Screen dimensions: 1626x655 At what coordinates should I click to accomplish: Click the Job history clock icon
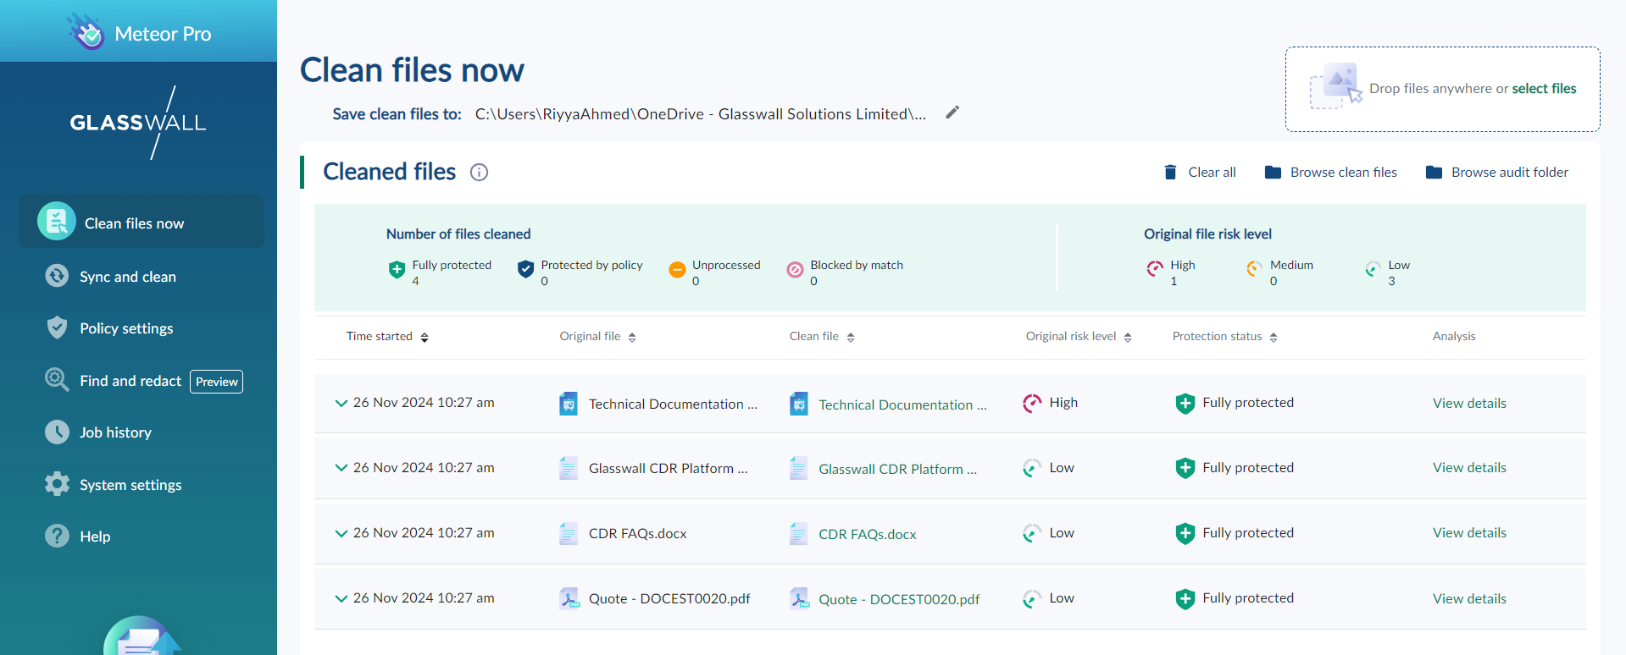57,432
